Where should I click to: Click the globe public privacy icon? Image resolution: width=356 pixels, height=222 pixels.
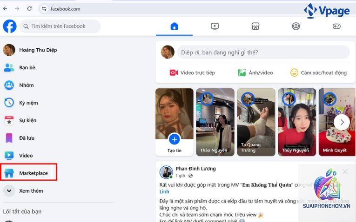(190, 176)
